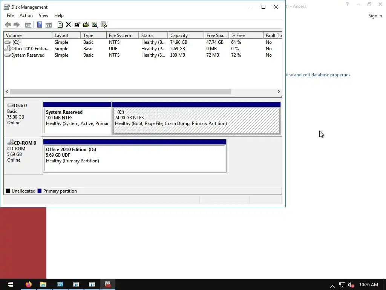386x290 pixels.
Task: Click the black X Delete toolbar icon
Action: 69,25
